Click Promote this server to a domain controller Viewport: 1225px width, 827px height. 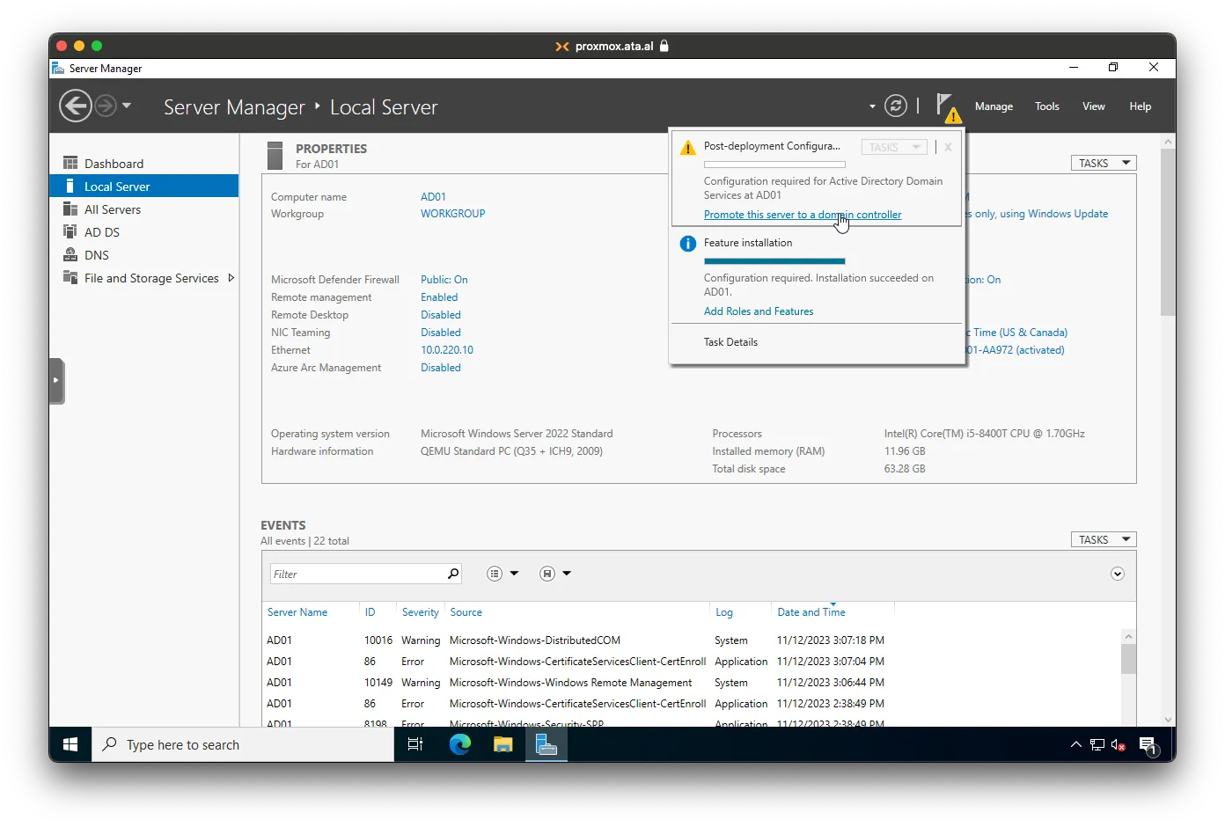(x=803, y=215)
